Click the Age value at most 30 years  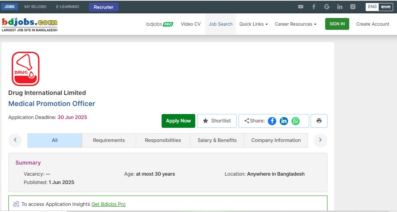coord(156,174)
